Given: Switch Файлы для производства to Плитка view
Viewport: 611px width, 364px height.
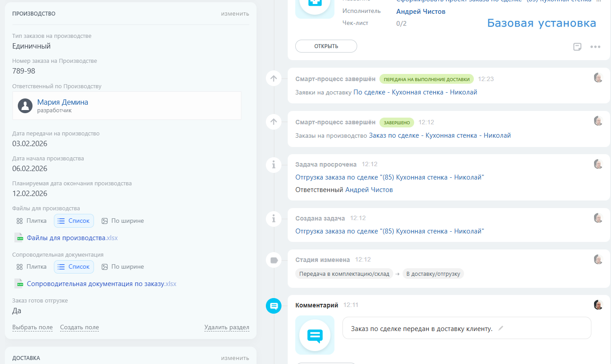Looking at the screenshot, I should coord(31,221).
